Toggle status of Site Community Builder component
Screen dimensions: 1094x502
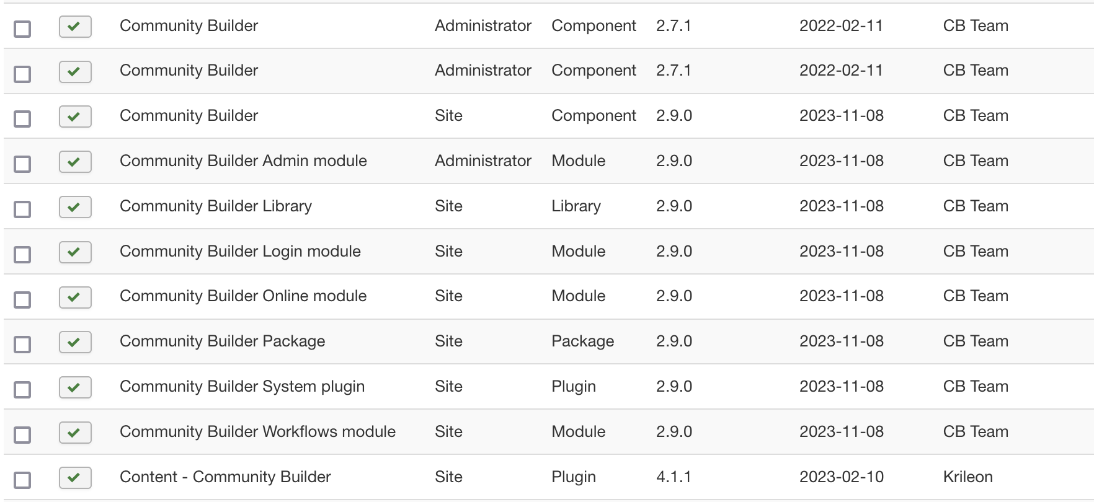click(x=75, y=117)
